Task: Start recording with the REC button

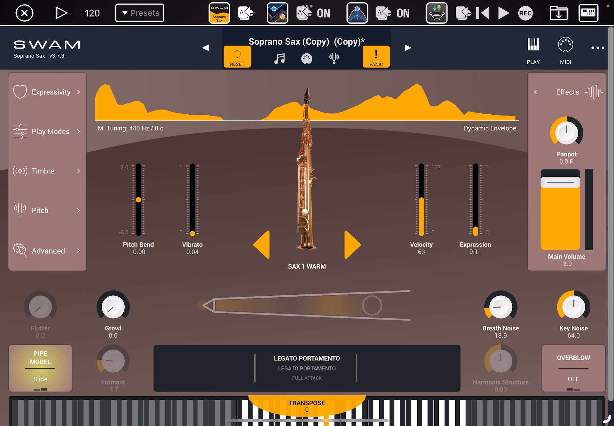Action: pyautogui.click(x=525, y=13)
